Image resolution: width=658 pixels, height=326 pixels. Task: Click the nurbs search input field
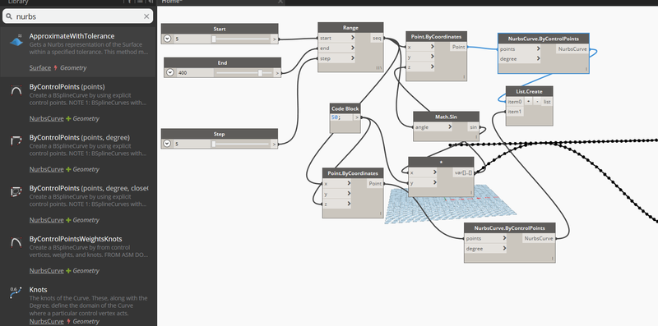coord(77,16)
